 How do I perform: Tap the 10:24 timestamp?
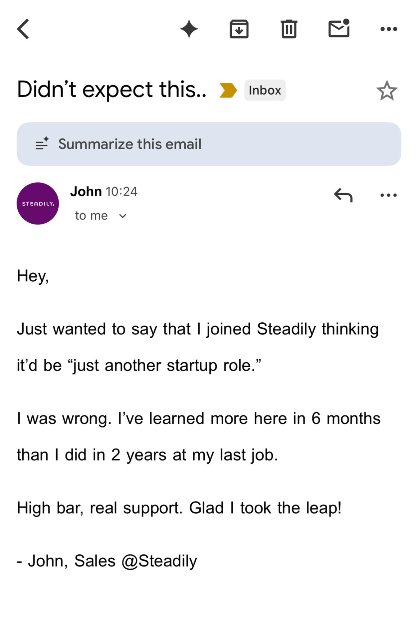[x=121, y=192]
